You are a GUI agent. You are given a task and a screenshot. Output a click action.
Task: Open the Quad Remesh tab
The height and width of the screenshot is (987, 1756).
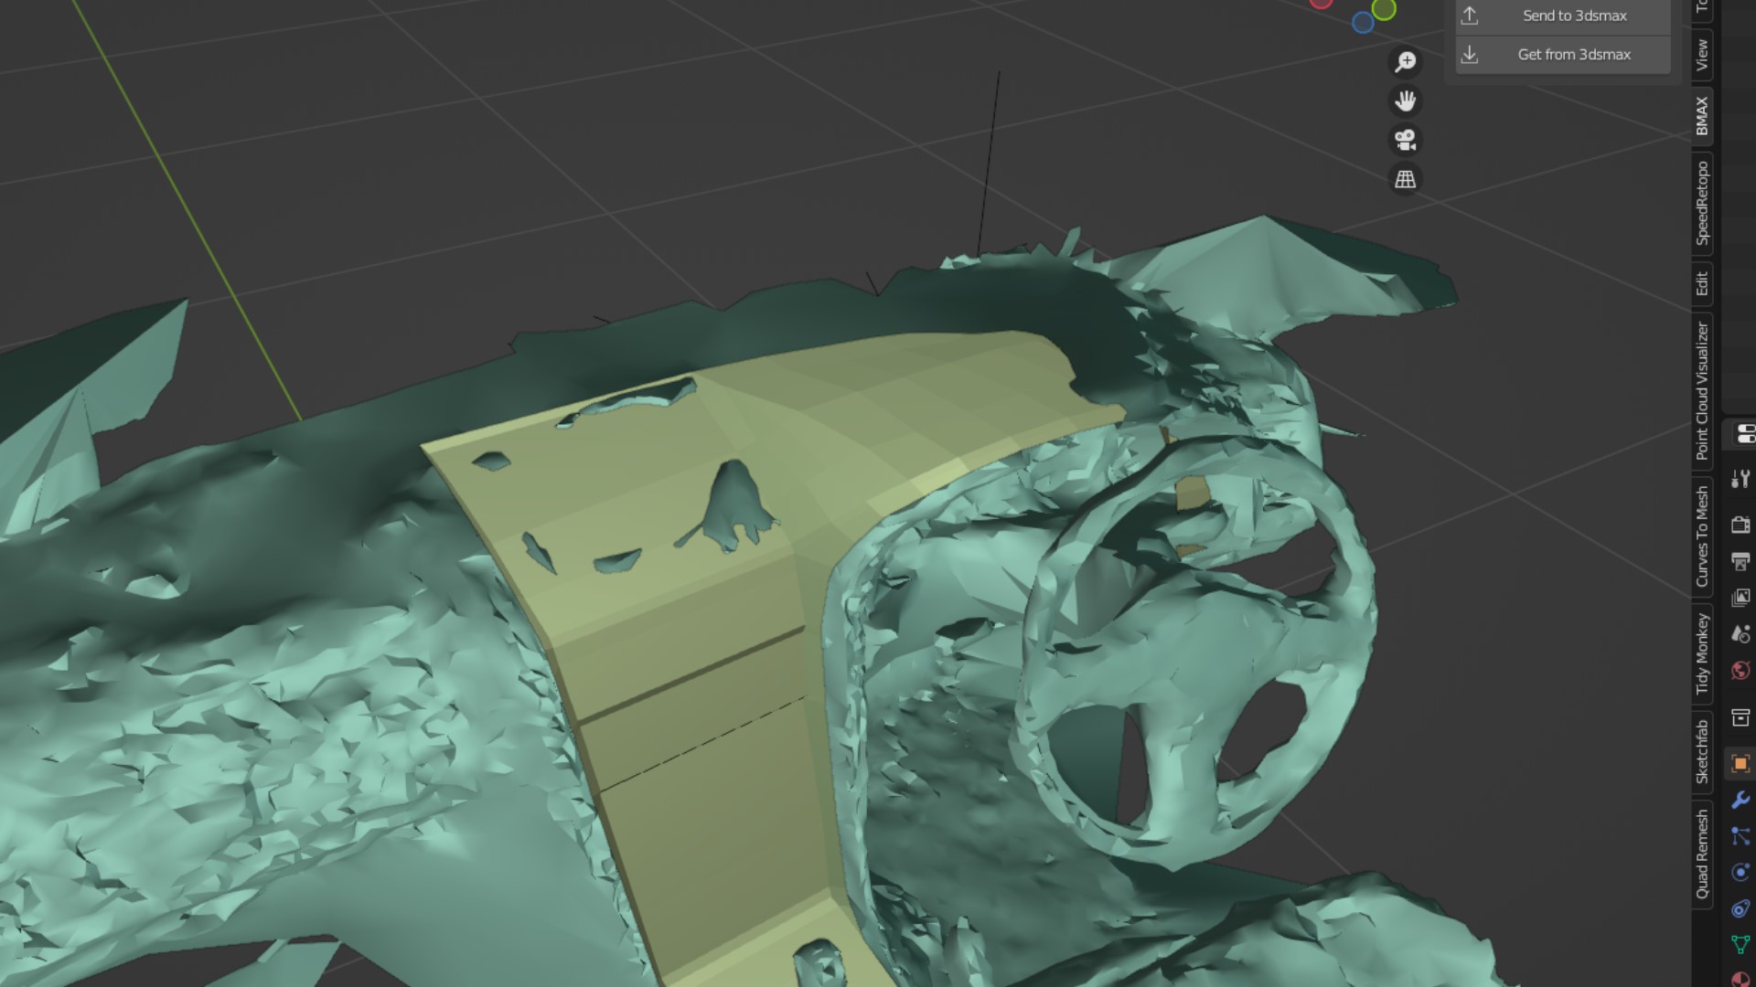pos(1702,854)
